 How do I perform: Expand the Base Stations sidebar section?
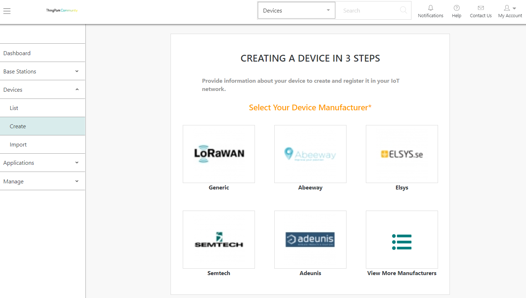43,71
